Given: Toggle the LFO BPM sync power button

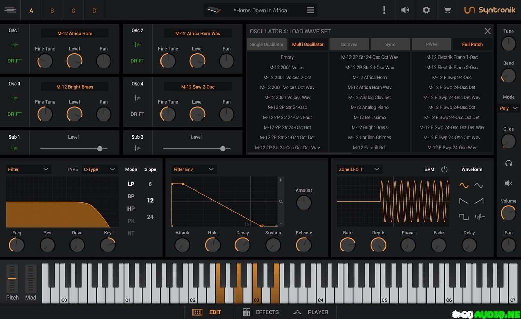Looking at the screenshot, I should point(444,169).
